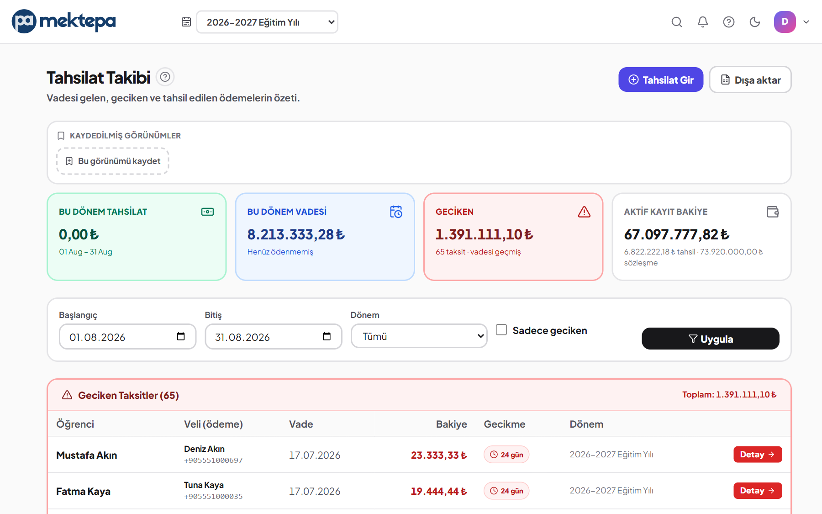822x514 pixels.
Task: Open Detay for Fatma Kaya
Action: coord(758,490)
